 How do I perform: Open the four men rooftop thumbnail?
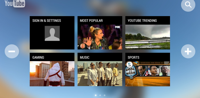100,74
